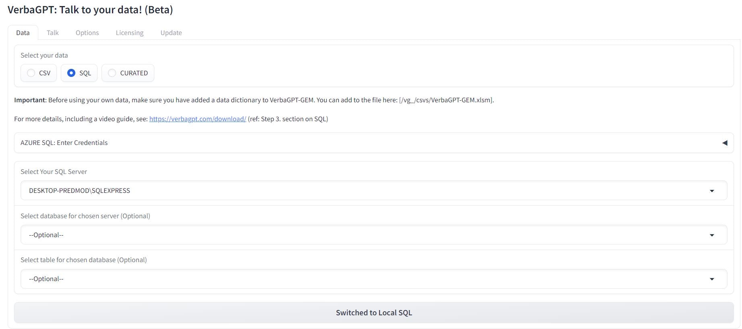Expand AZURE SQL credentials triangle arrow
Image resolution: width=742 pixels, height=329 pixels.
725,143
